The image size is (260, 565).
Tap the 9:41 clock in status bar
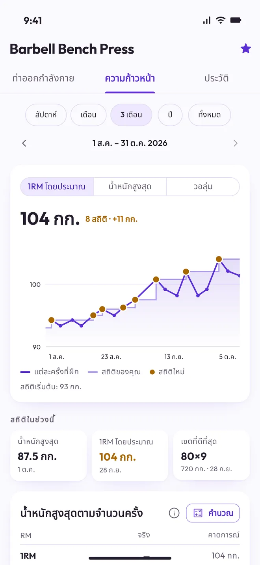(33, 21)
